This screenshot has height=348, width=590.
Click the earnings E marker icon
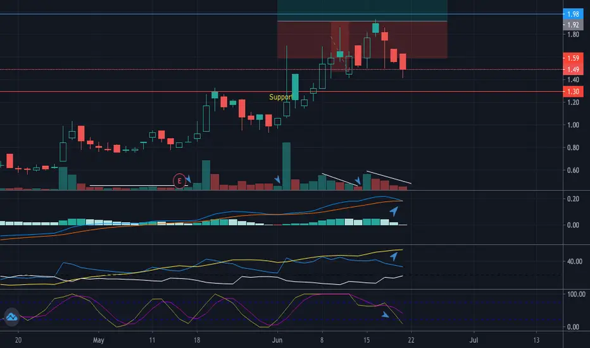pos(180,181)
